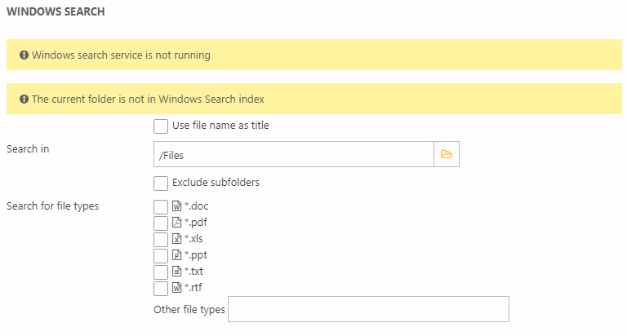Click the Word document icon for *.doc
Screen dimensions: 627x336
point(176,206)
